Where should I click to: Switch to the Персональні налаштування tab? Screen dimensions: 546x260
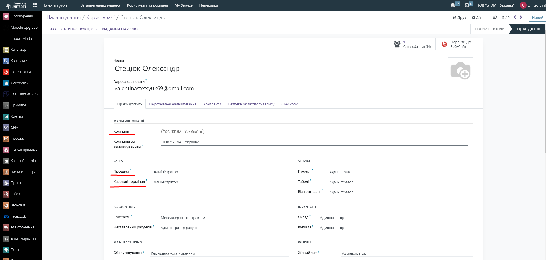coord(172,104)
